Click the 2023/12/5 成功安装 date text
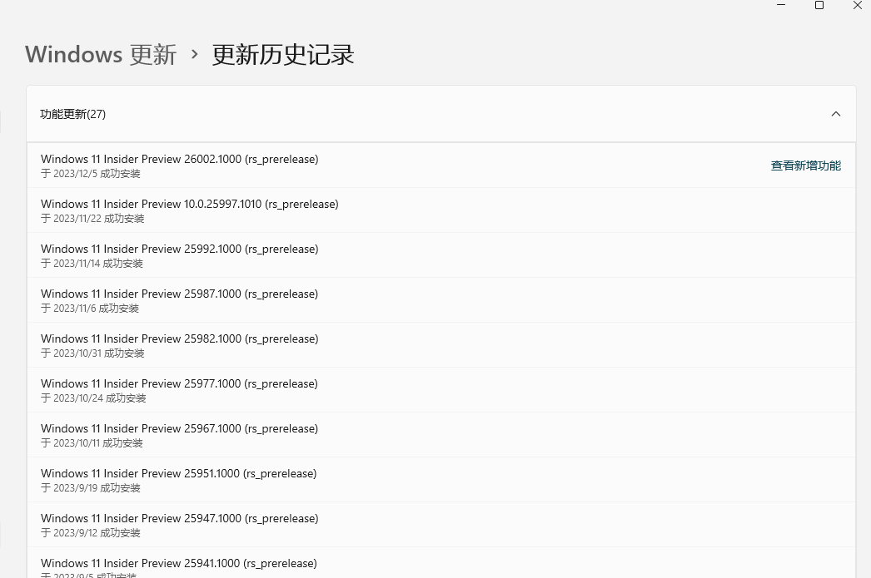 click(91, 174)
